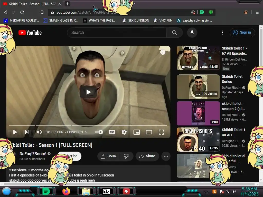
Task: Like the video with thumbs up 350K
Action: point(108,156)
